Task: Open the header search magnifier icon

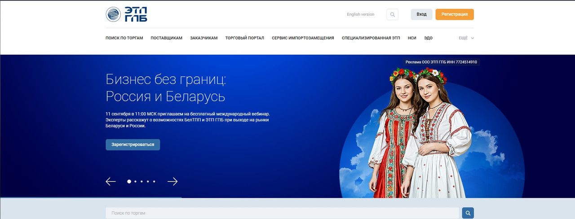Action: pos(393,14)
